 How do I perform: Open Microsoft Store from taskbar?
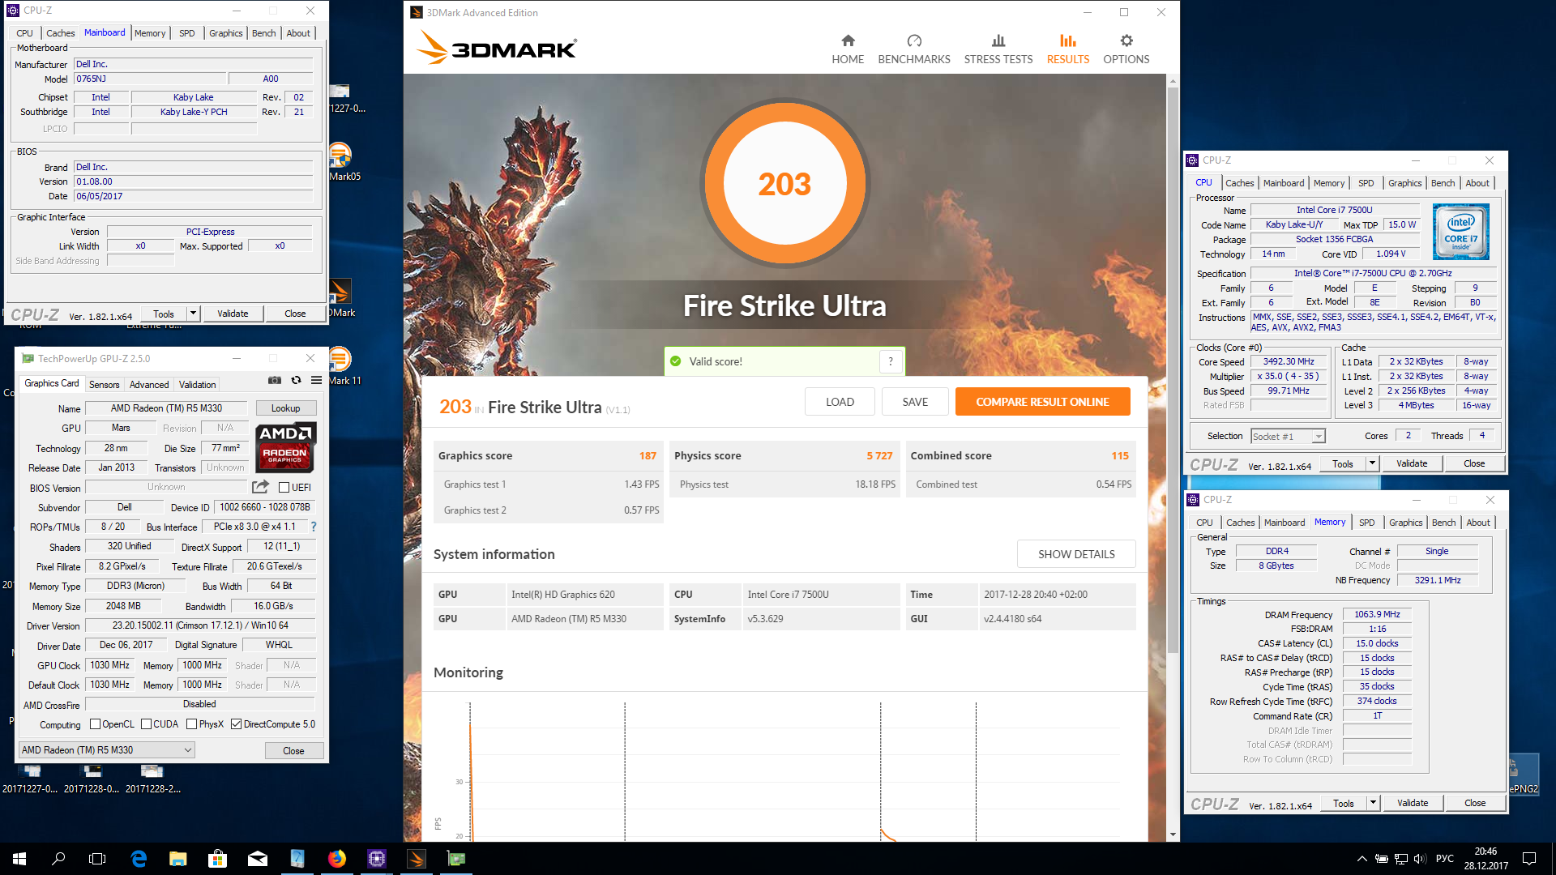click(x=217, y=859)
